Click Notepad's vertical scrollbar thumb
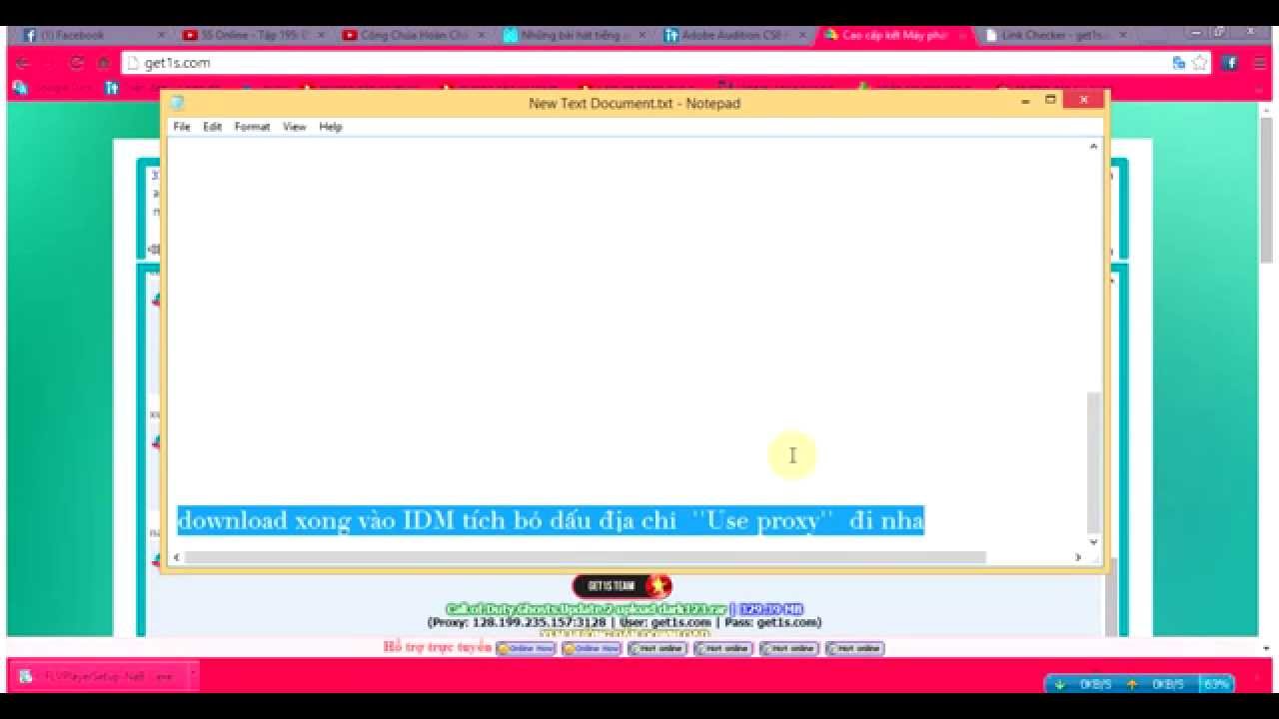1279x719 pixels. (1093, 461)
